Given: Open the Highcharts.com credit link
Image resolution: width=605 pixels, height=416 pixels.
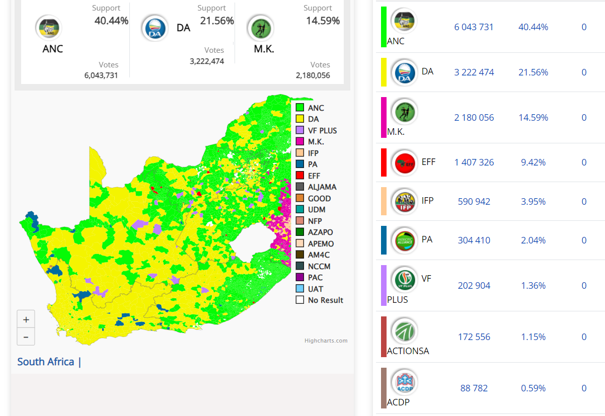Looking at the screenshot, I should (x=326, y=341).
